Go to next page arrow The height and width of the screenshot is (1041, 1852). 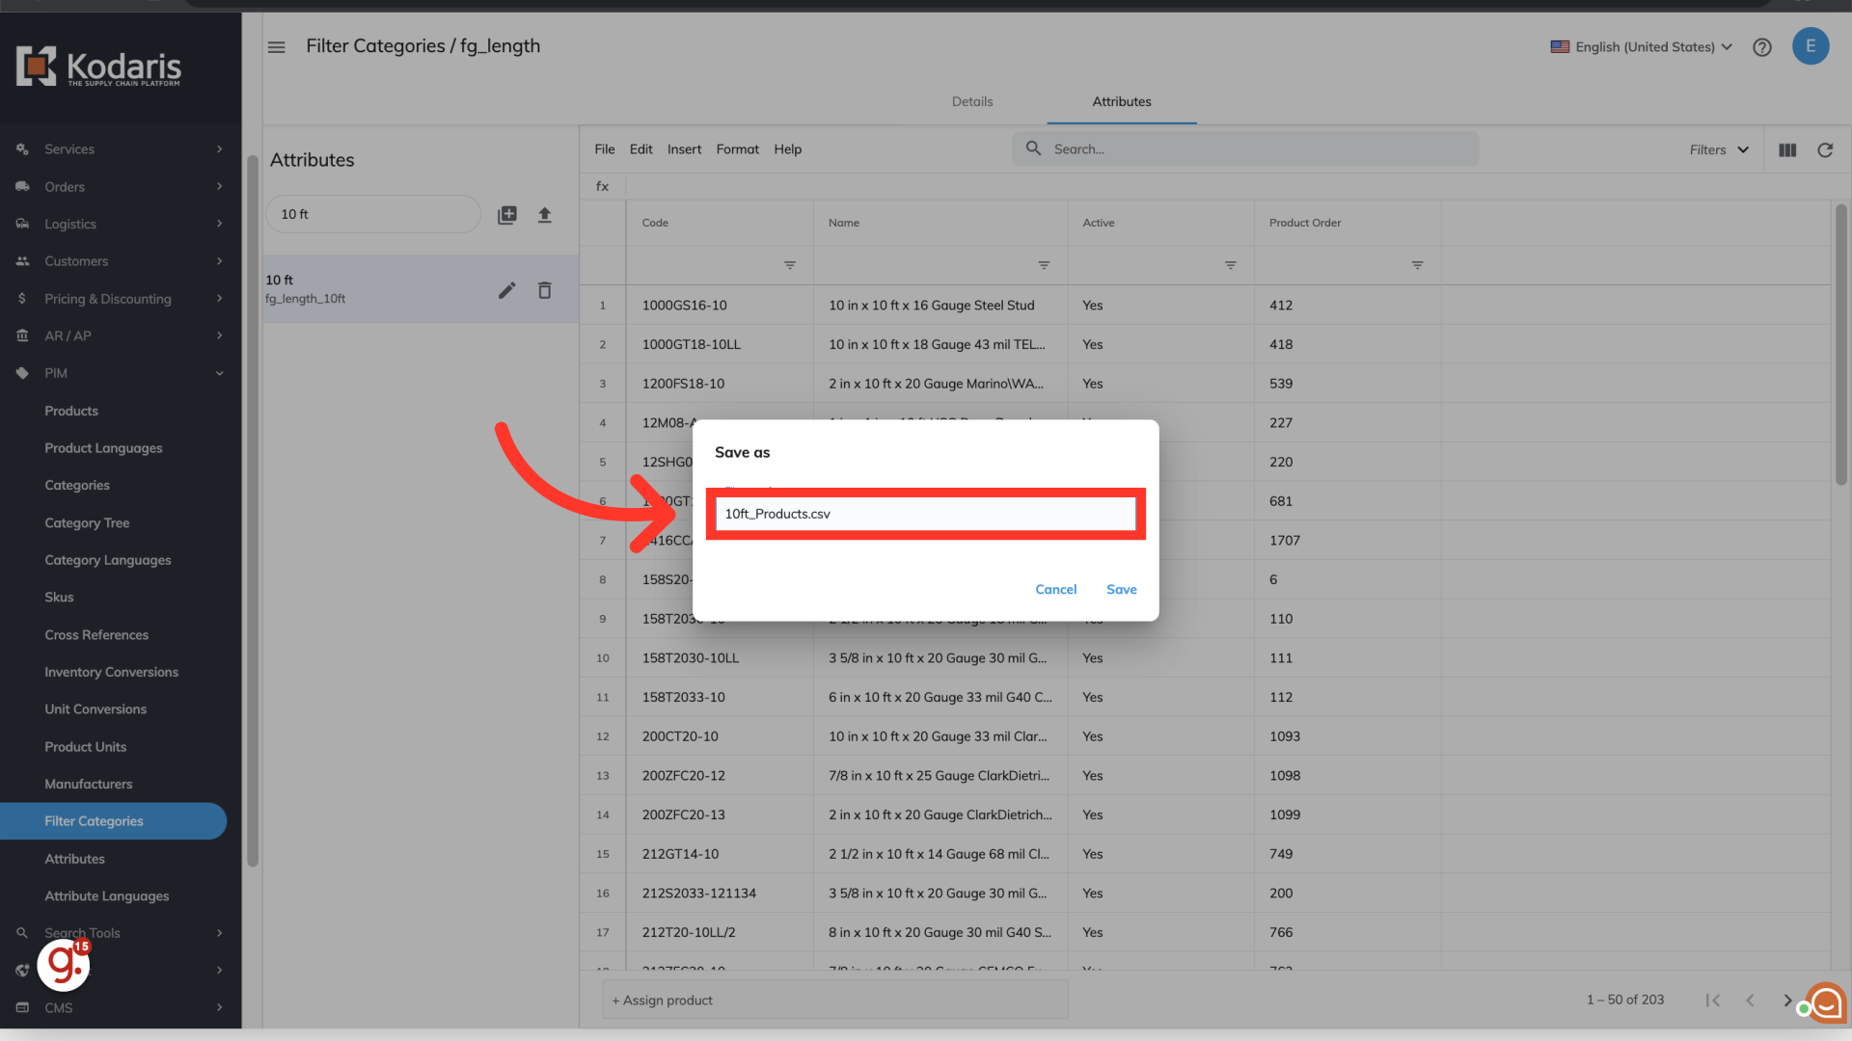click(x=1786, y=1001)
